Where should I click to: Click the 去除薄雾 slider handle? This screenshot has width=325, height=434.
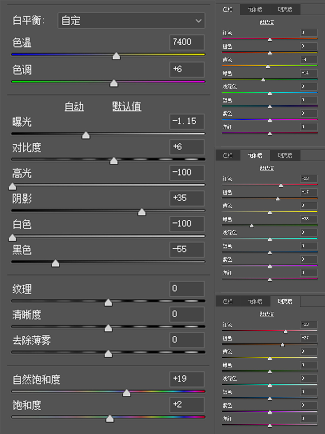click(x=108, y=354)
